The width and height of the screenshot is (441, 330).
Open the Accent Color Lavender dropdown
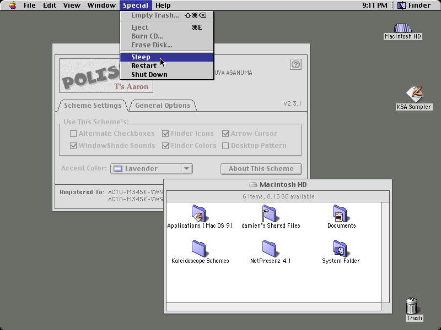(x=151, y=169)
